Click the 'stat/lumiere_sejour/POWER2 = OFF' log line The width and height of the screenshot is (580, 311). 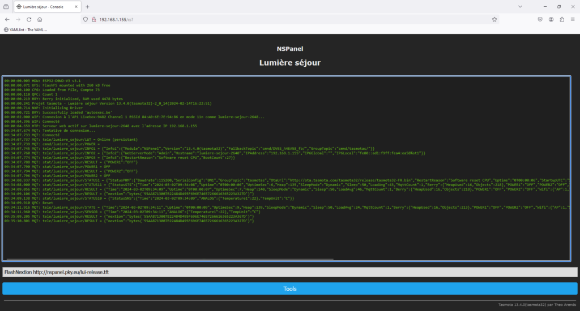click(57, 176)
